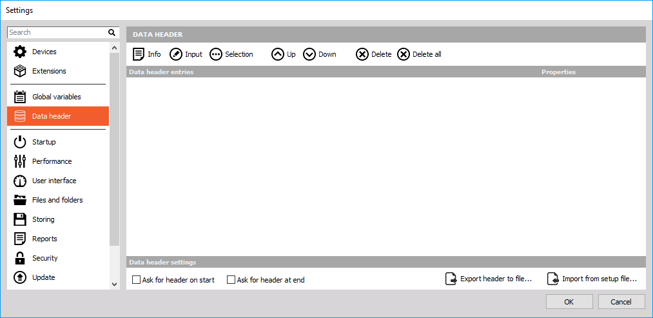Image resolution: width=653 pixels, height=318 pixels.
Task: Move entry Down in the list
Action: pos(320,54)
